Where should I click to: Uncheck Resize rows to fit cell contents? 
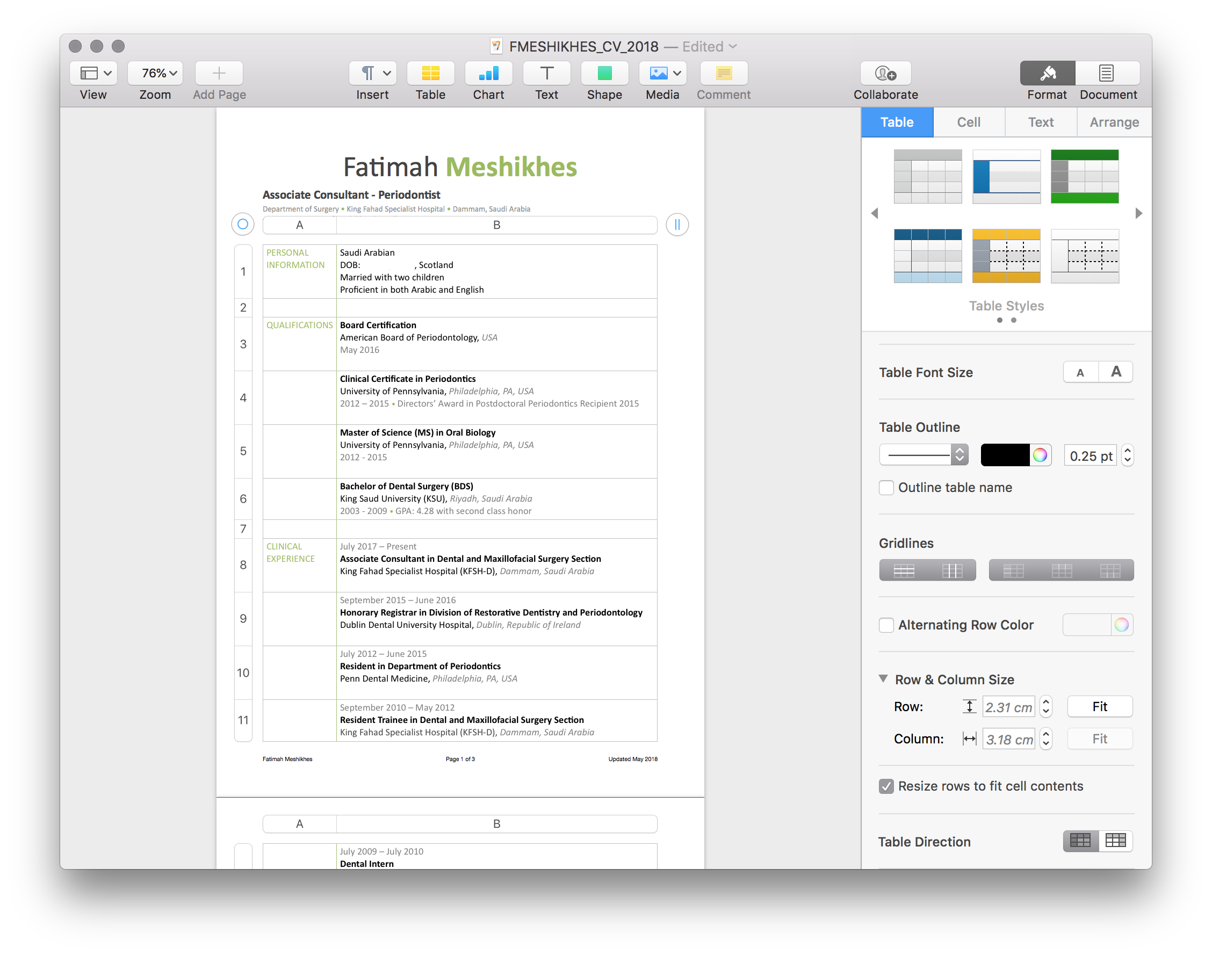pyautogui.click(x=886, y=786)
